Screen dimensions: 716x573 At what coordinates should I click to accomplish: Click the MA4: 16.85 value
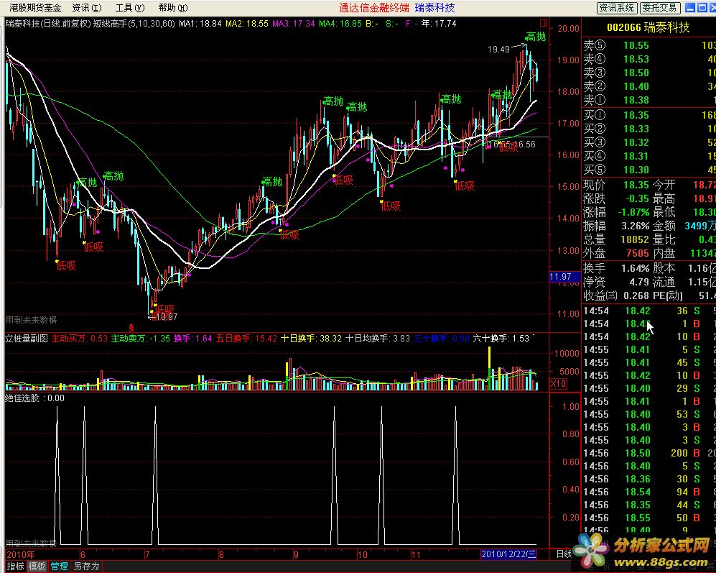pyautogui.click(x=340, y=23)
